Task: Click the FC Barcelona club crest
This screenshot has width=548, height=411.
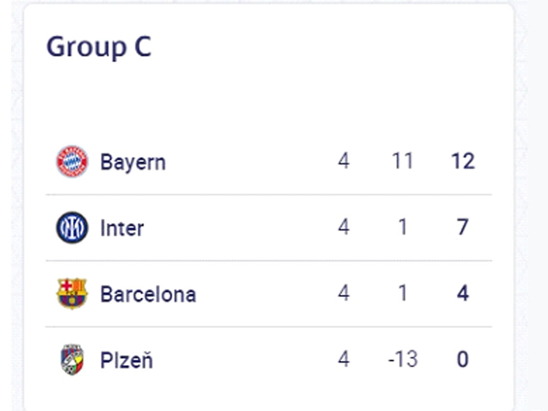Action: click(72, 293)
